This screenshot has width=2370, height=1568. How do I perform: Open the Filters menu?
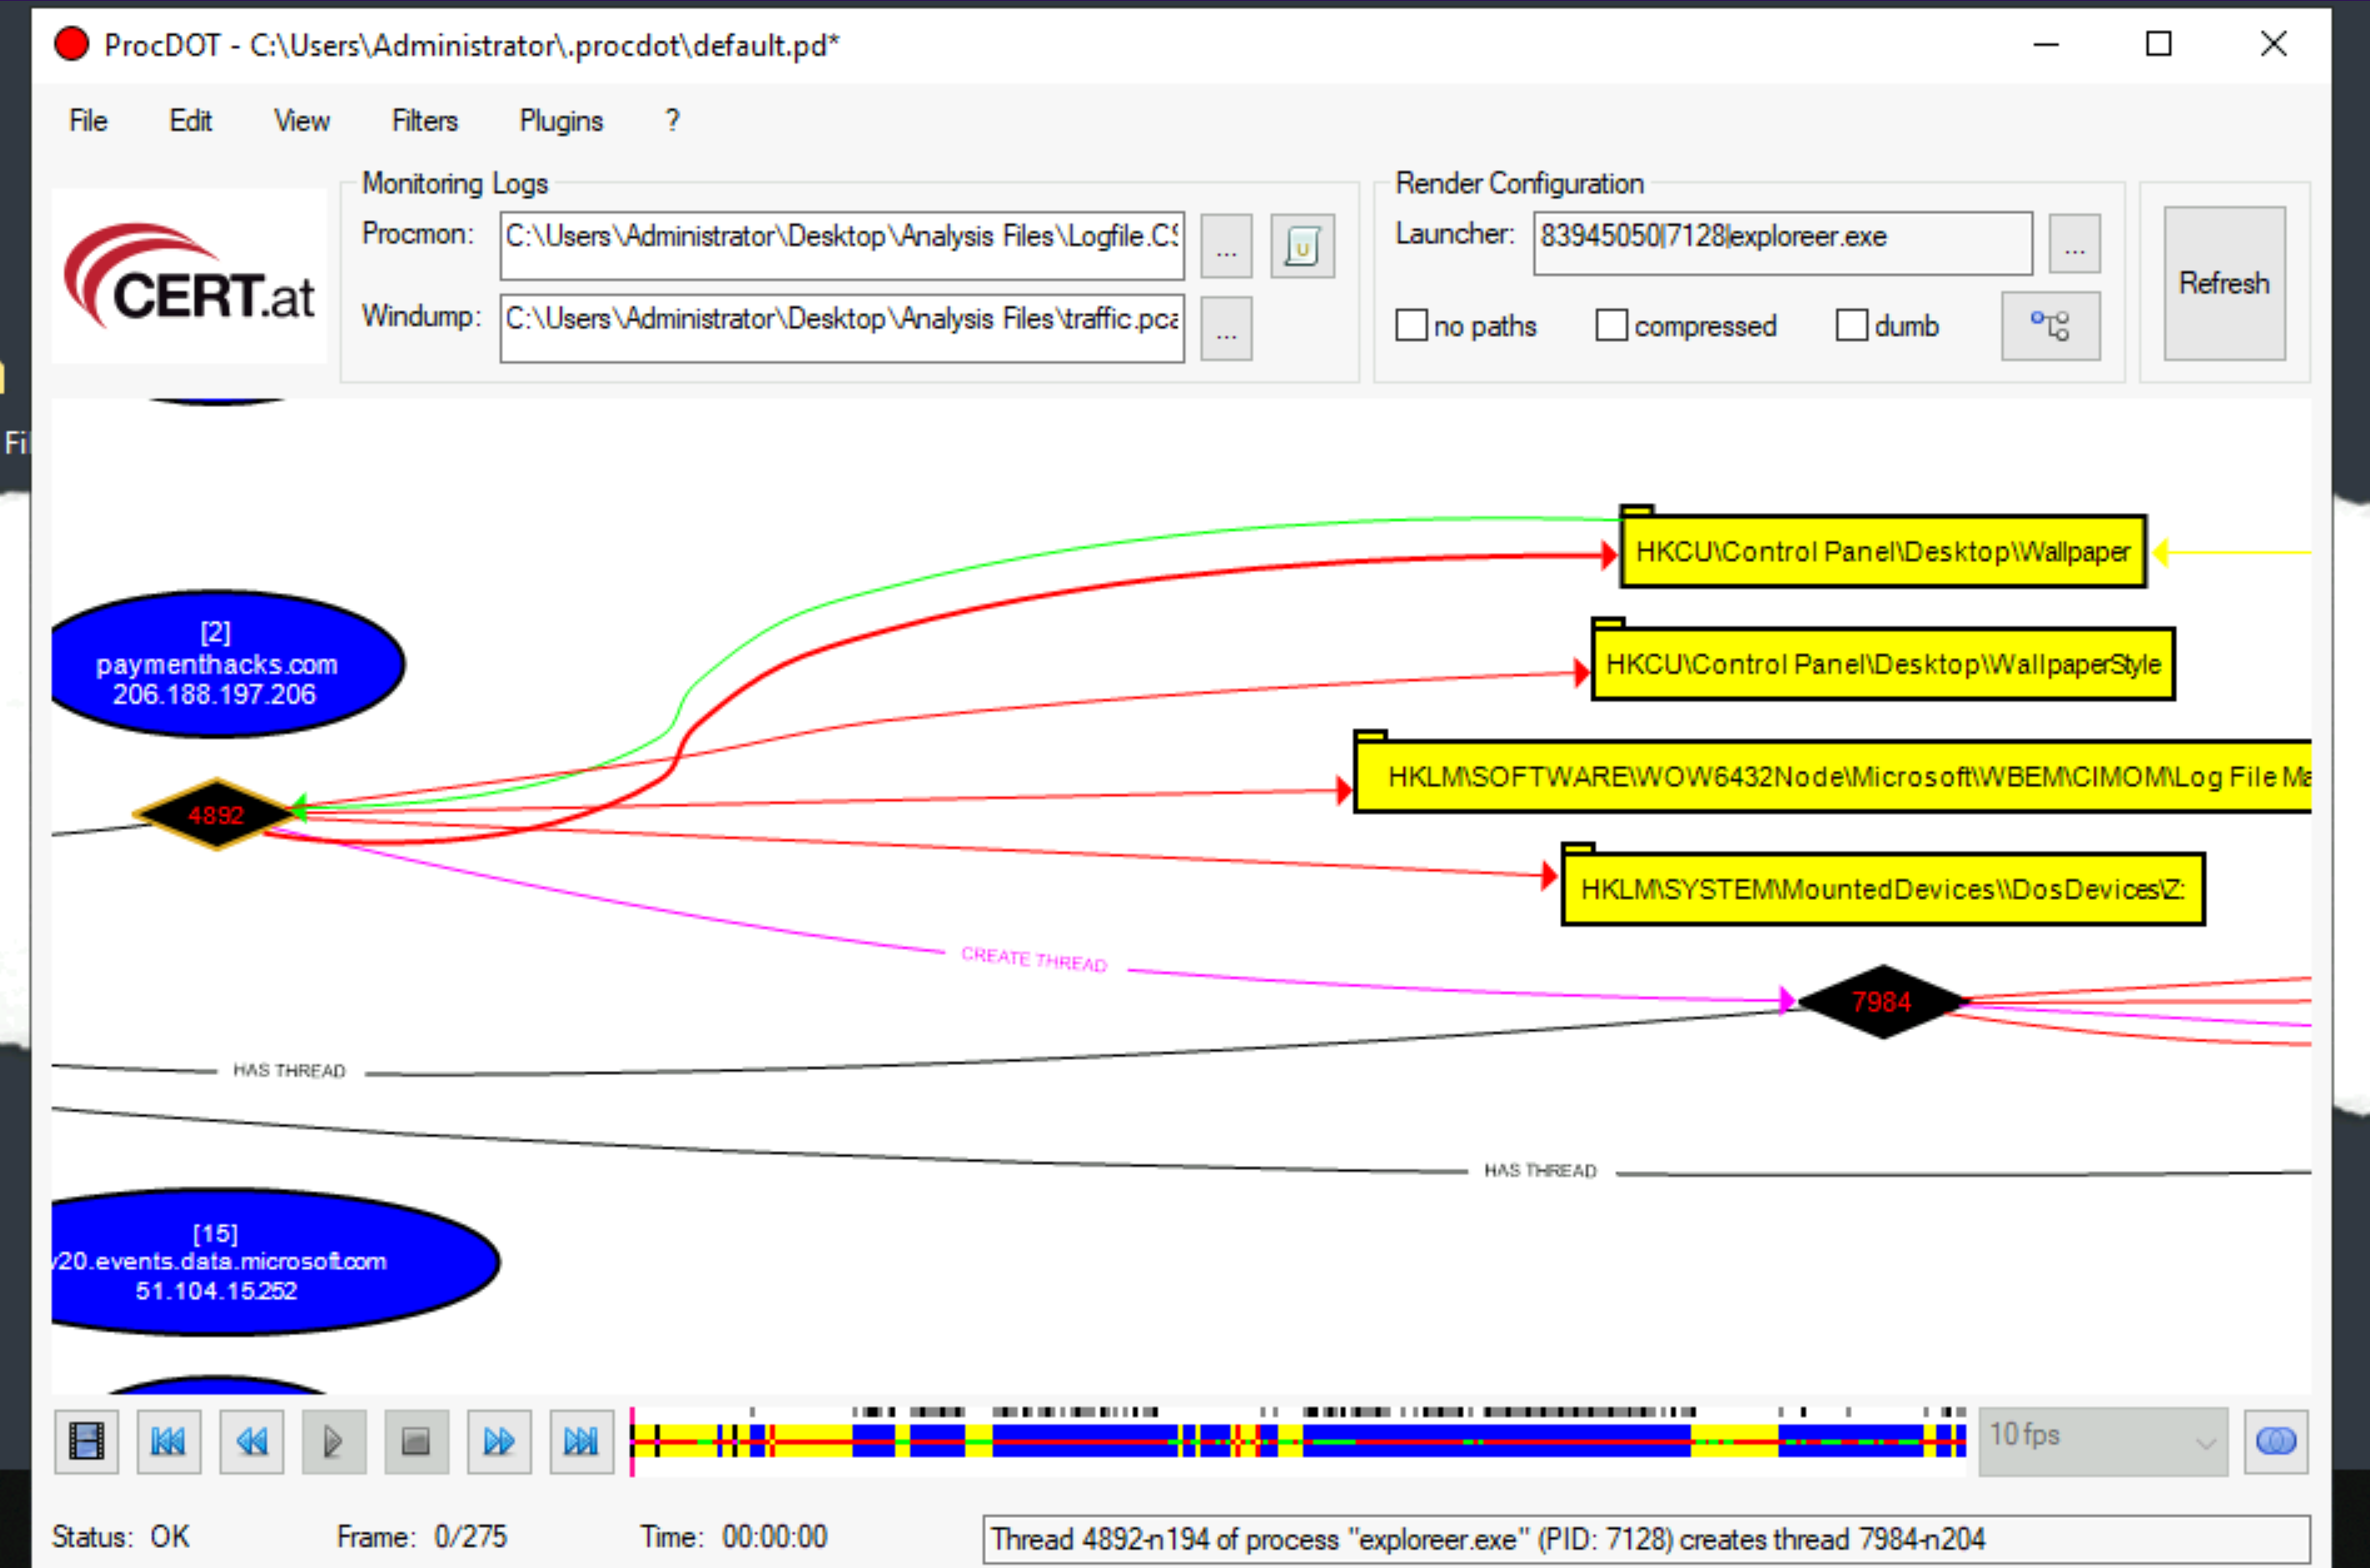click(x=424, y=121)
